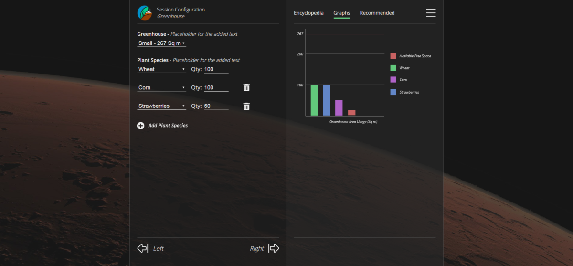
Task: Click the red Available Free Space legend swatch
Action: [393, 56]
